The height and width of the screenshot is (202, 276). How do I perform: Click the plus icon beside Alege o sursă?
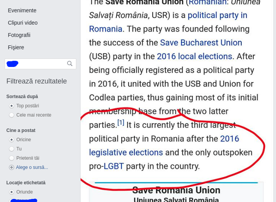click(x=12, y=167)
